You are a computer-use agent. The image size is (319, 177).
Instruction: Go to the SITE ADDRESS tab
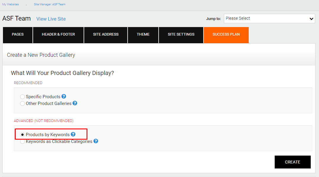(x=106, y=35)
